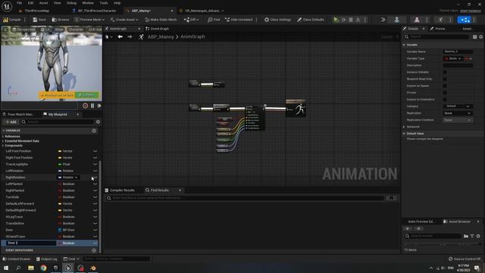The height and width of the screenshot is (273, 485).
Task: Open the Debug menu
Action: tap(71, 3)
